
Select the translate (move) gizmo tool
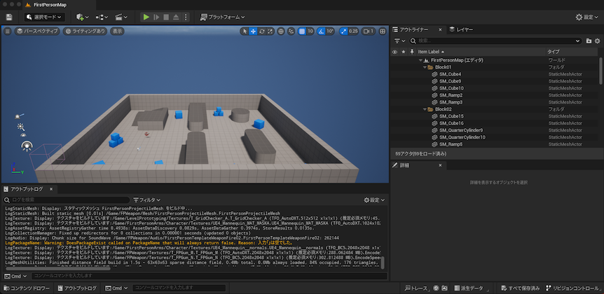click(253, 31)
